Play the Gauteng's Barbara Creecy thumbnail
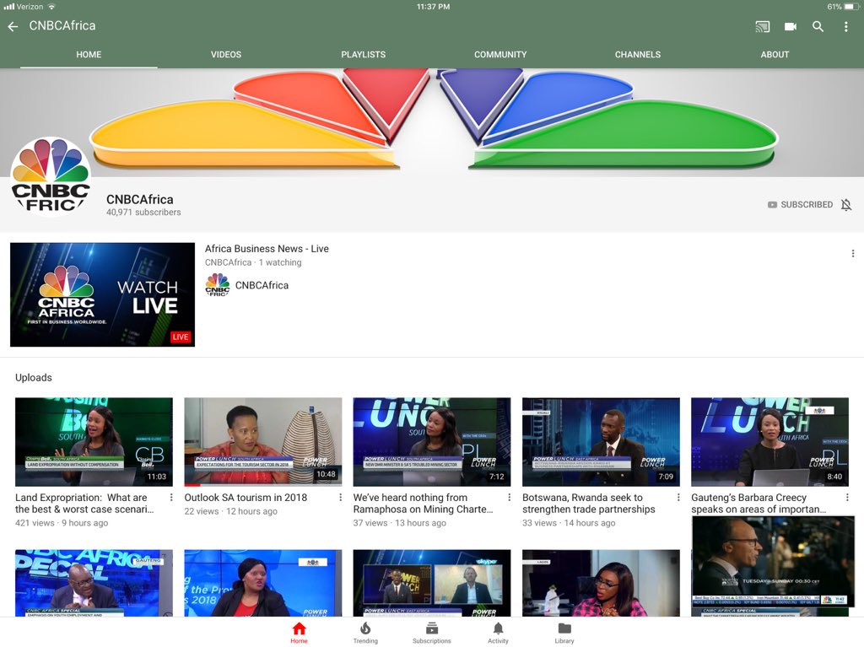This screenshot has height=647, width=864. (x=769, y=442)
